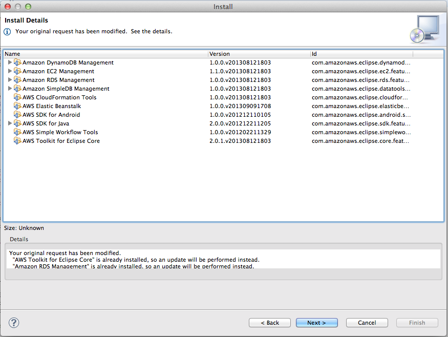Image resolution: width=448 pixels, height=337 pixels.
Task: Sort the list by the Version column header
Action: click(x=260, y=54)
